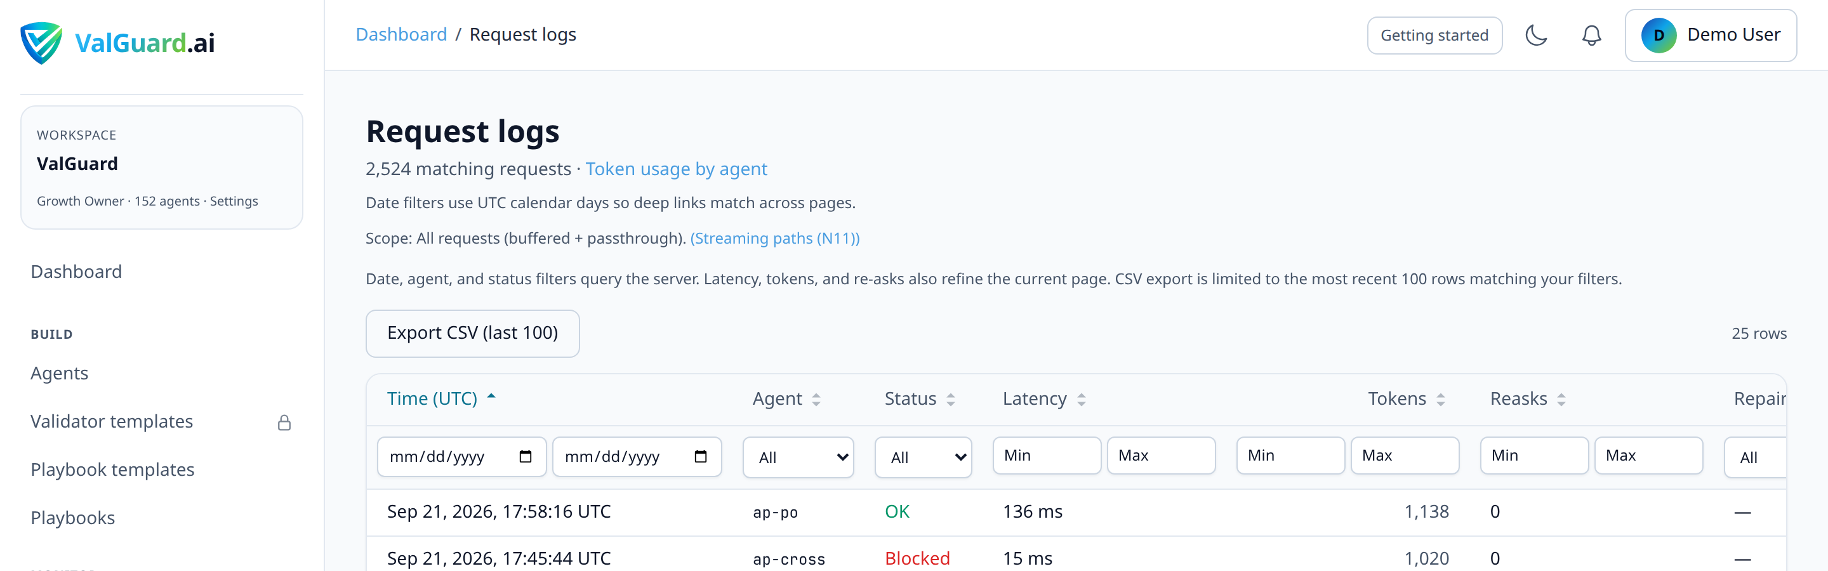Click sort arrows beside Tokens column
Screen dimensions: 1828x571
(x=1440, y=399)
